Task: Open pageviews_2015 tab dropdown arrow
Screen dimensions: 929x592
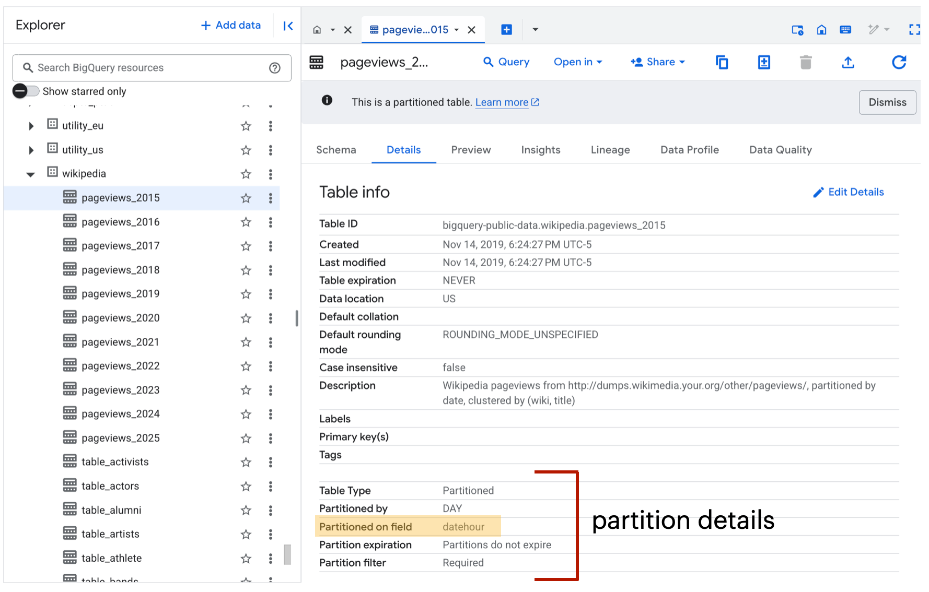Action: coord(457,30)
